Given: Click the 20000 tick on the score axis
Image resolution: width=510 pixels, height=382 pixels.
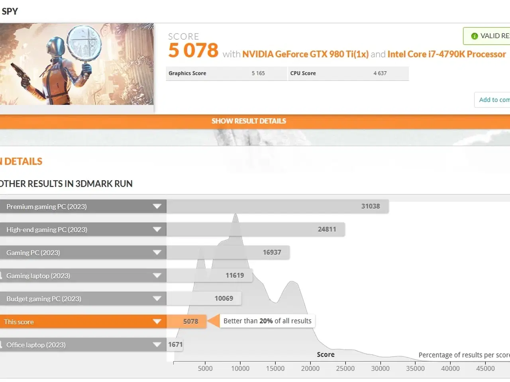Looking at the screenshot, I should pyautogui.click(x=310, y=368).
